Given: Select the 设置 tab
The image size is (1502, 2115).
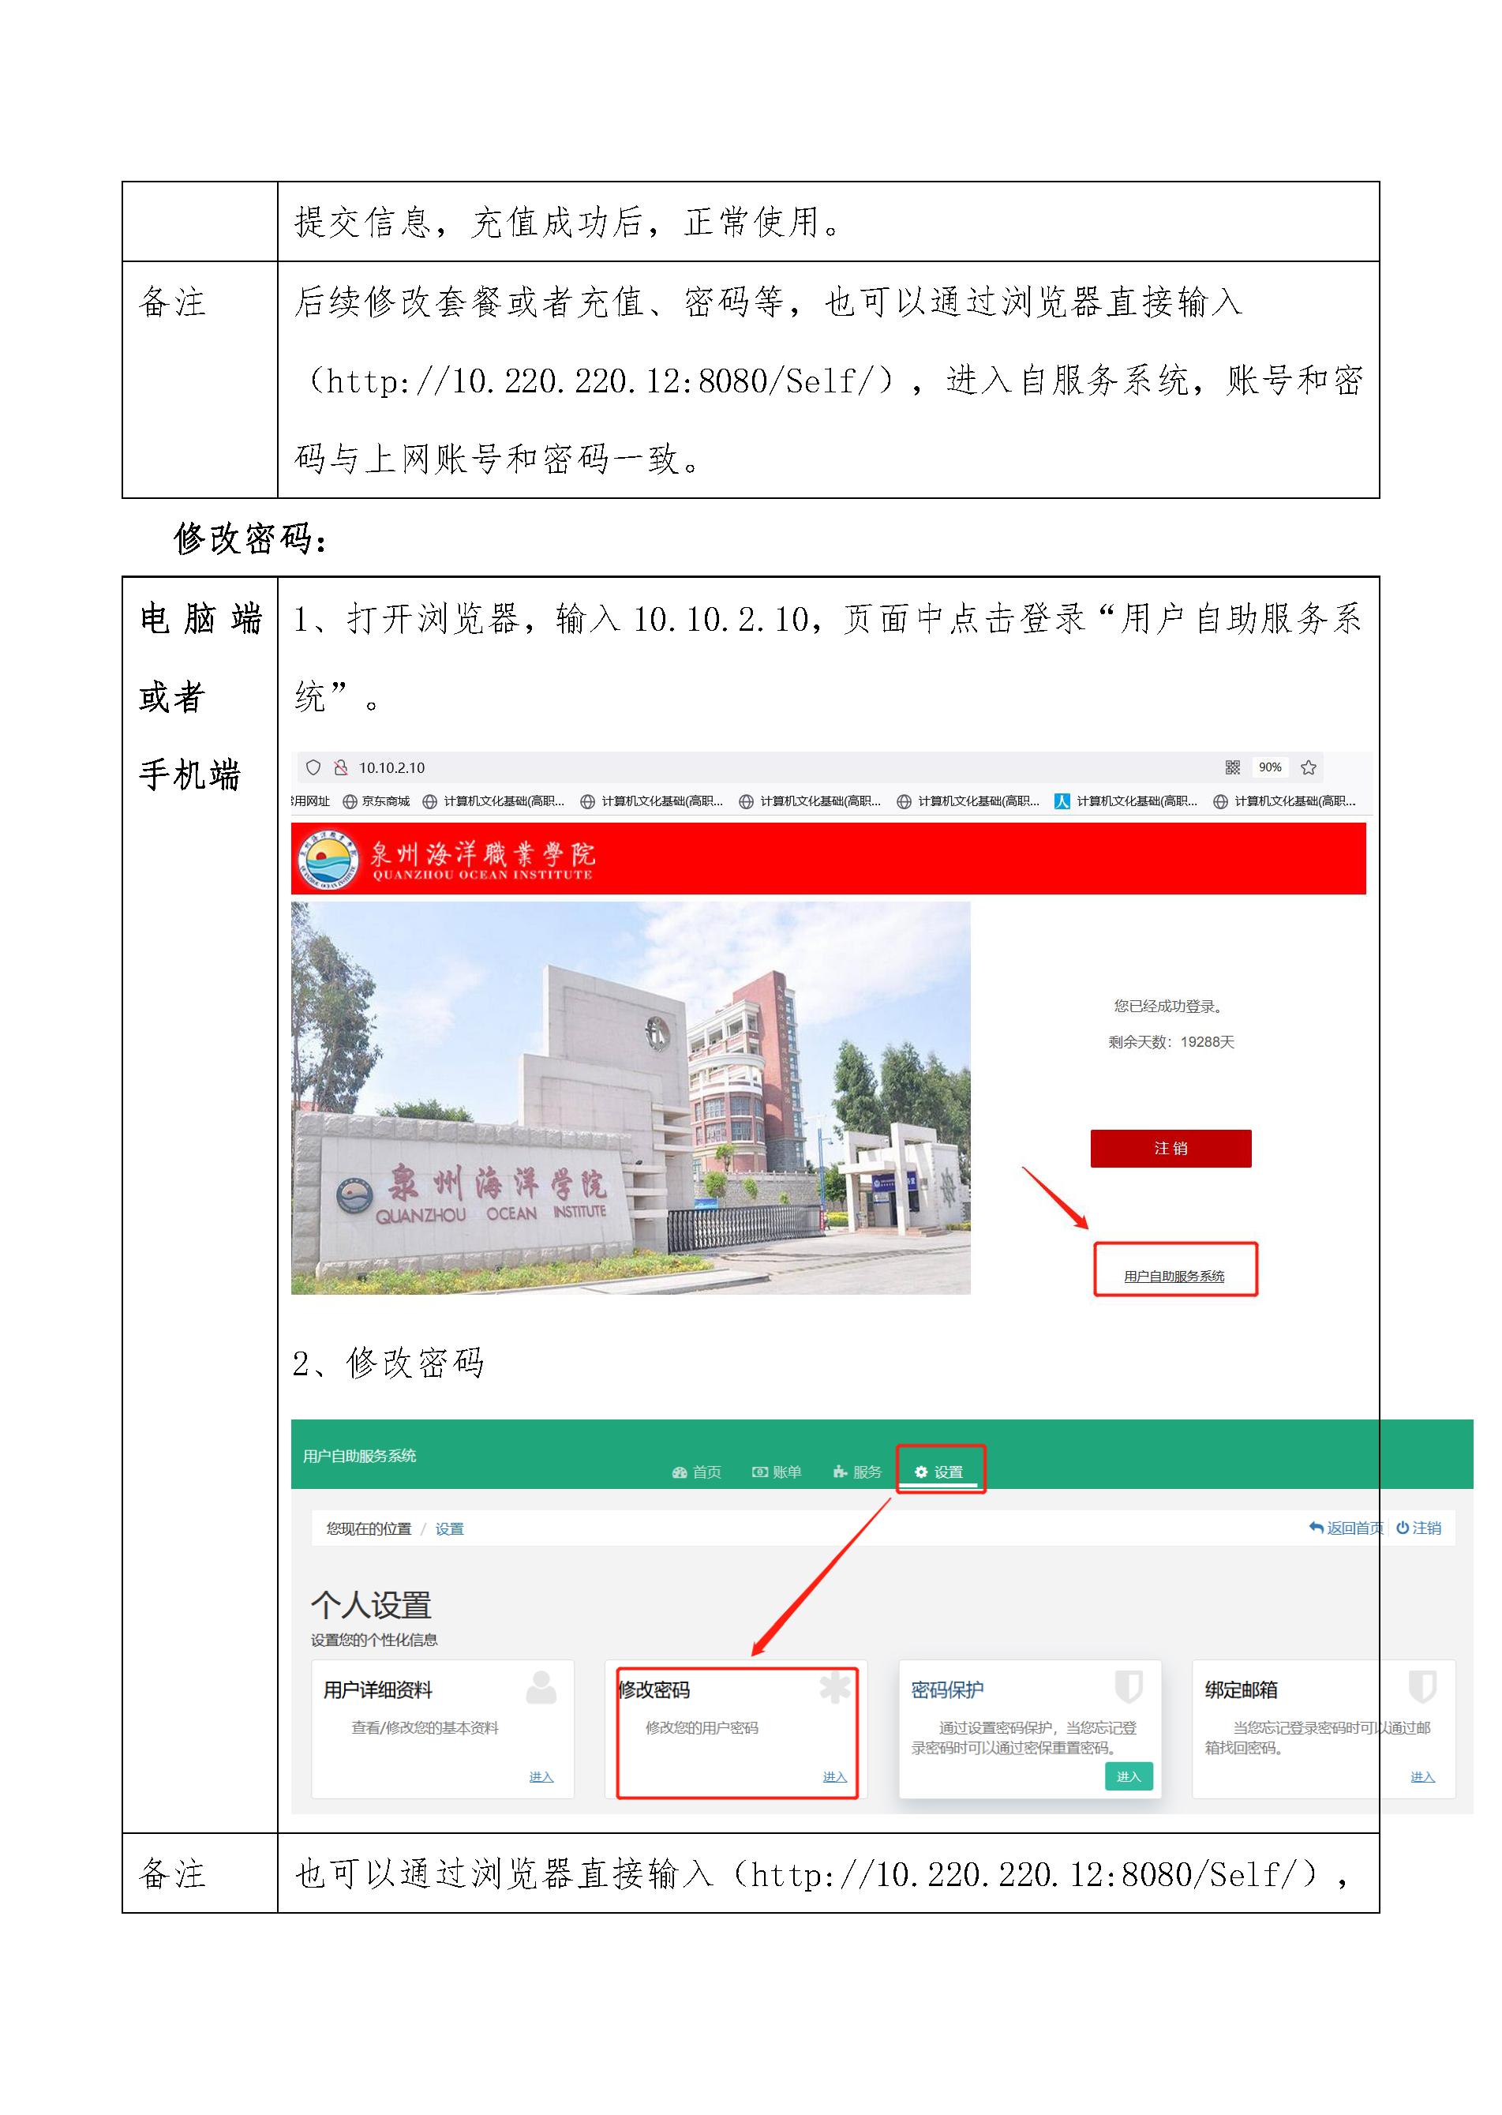Looking at the screenshot, I should pyautogui.click(x=940, y=1472).
